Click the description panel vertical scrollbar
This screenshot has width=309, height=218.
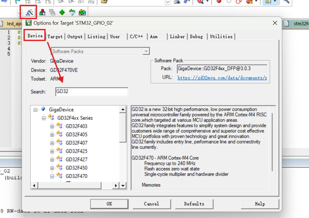(272, 142)
